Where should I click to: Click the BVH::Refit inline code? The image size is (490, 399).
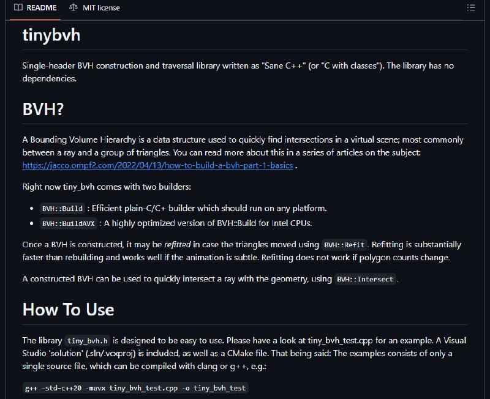[344, 245]
